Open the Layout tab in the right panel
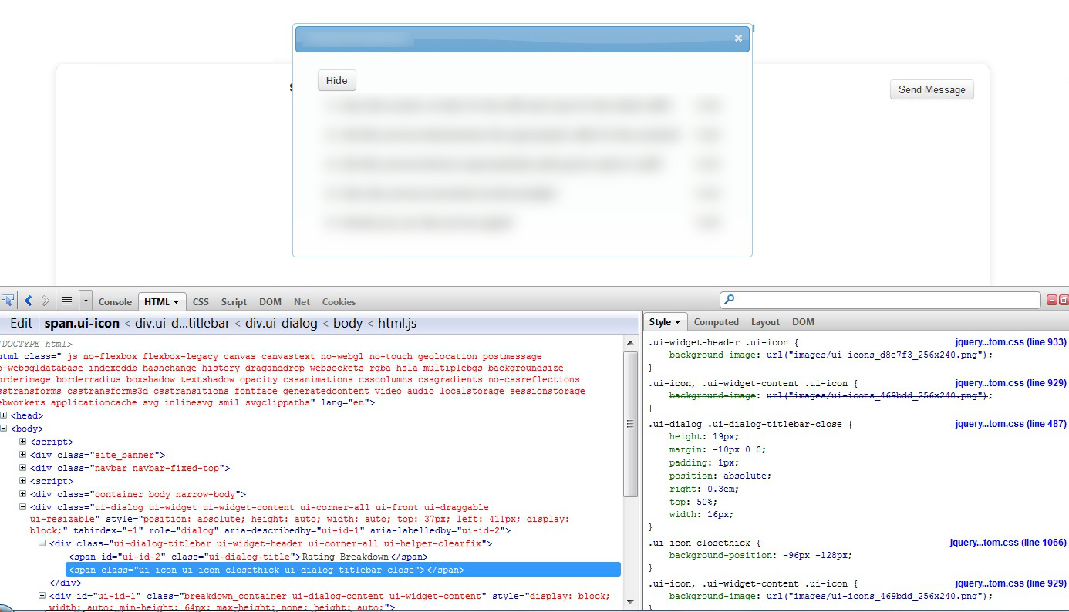Viewport: 1069px width, 612px height. click(x=765, y=321)
